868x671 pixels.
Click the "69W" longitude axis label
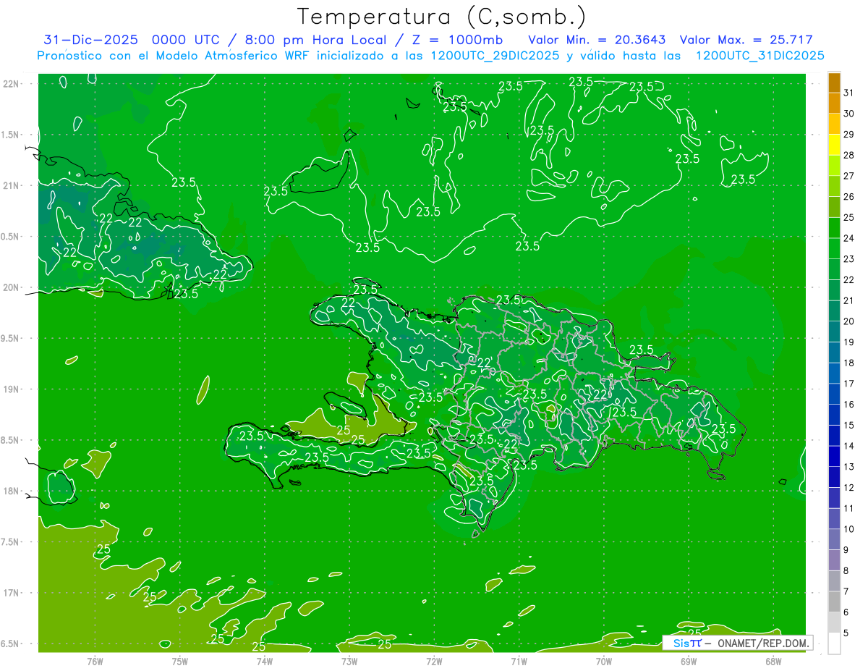(x=689, y=661)
